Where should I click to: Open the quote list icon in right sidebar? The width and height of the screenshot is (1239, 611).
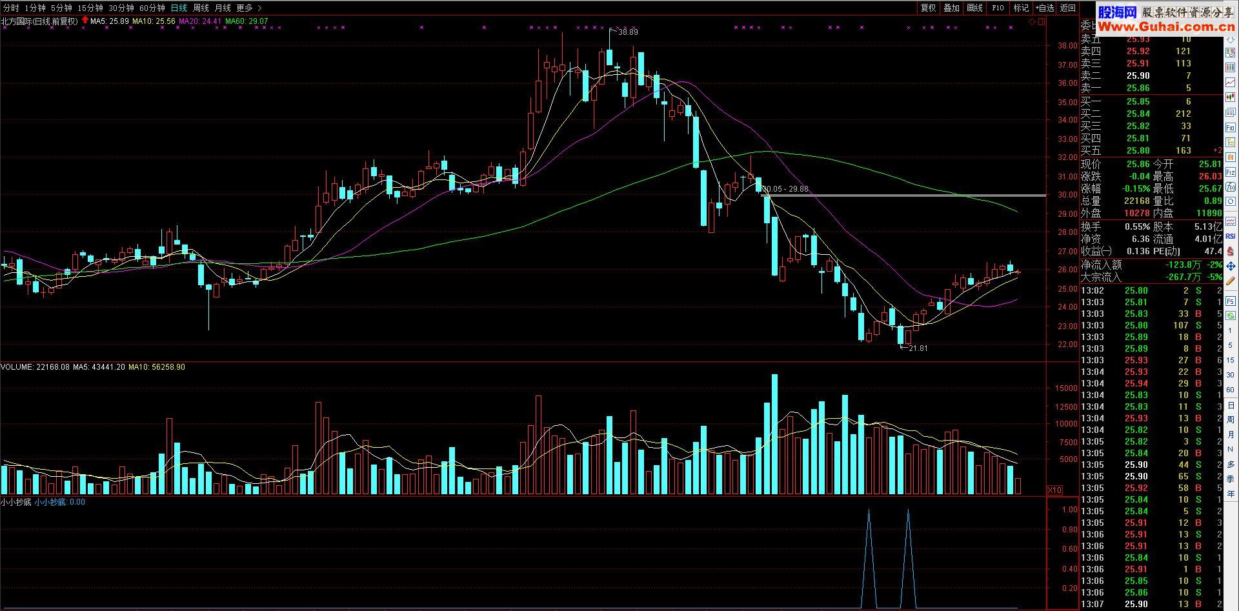[x=1231, y=52]
